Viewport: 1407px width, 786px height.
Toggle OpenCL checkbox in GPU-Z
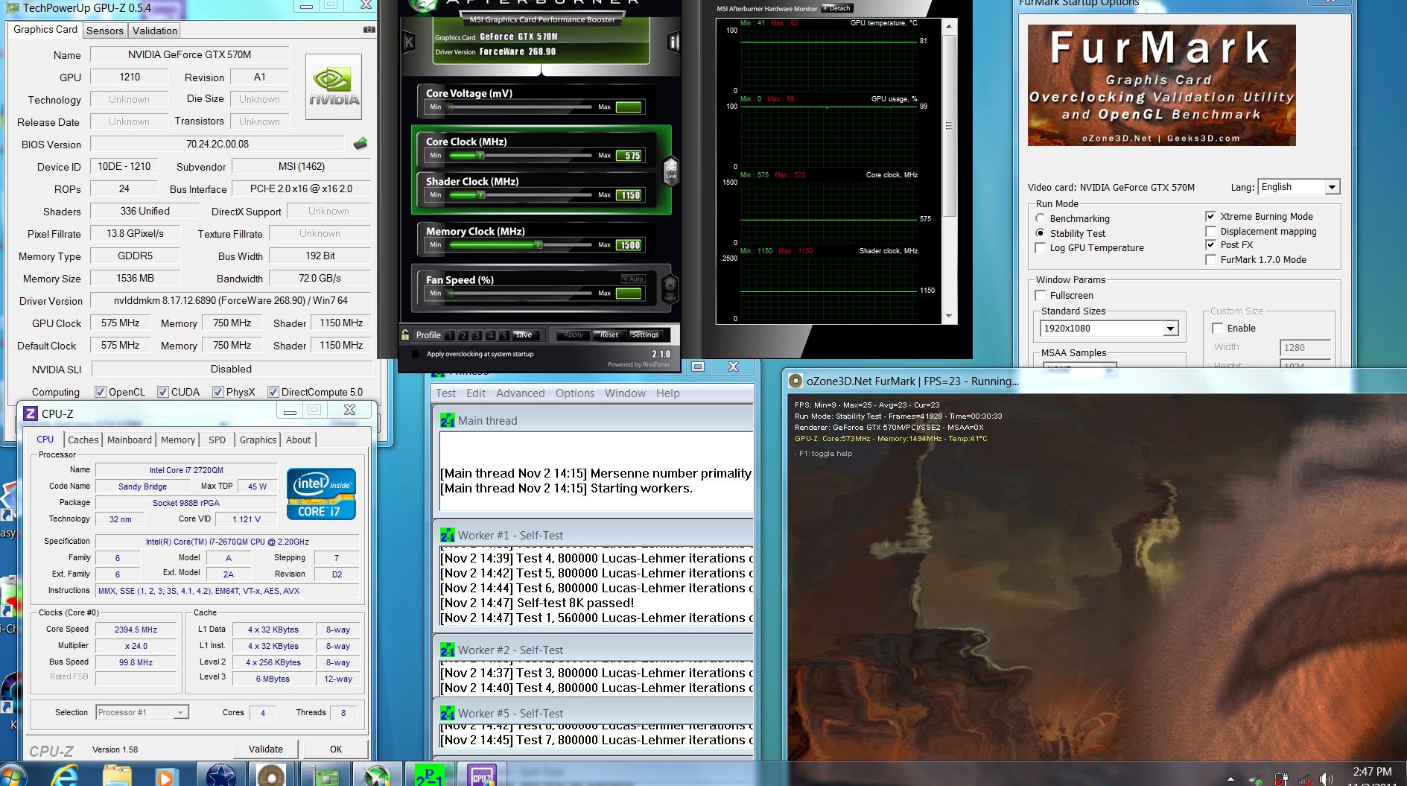(x=101, y=392)
